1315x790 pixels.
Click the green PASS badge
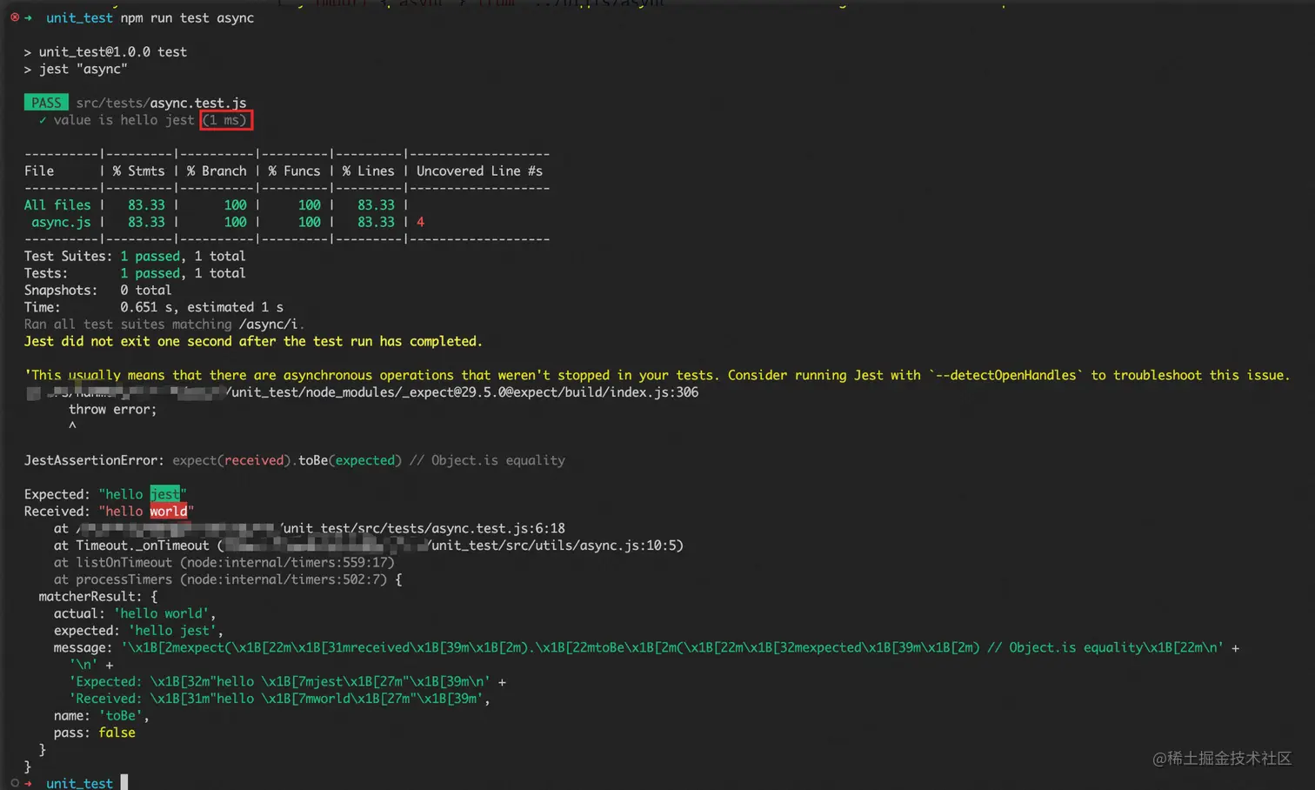click(x=46, y=103)
